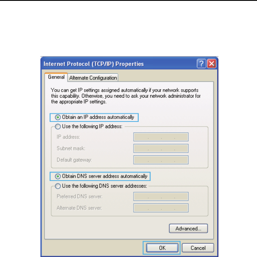257x257 pixels.
Task: Close the TCP/IP Properties dialog with the red X
Action: [212, 64]
